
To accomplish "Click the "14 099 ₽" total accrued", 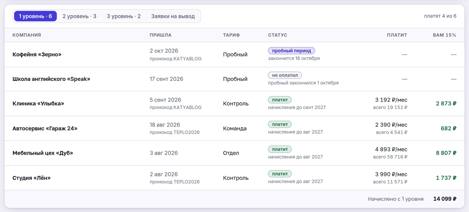I will coord(445,199).
